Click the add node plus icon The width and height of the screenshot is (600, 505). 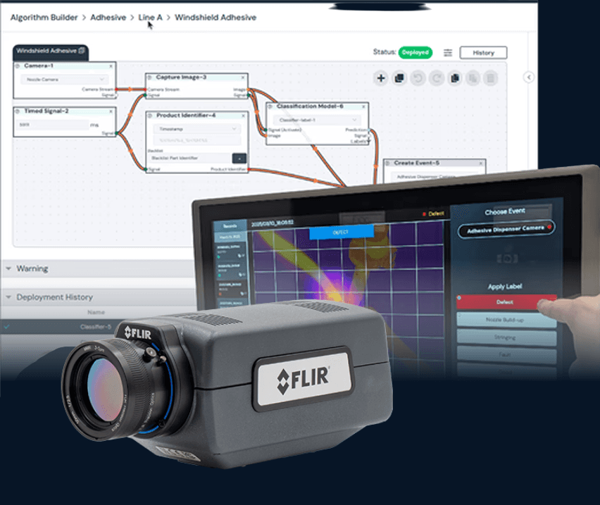coord(381,78)
